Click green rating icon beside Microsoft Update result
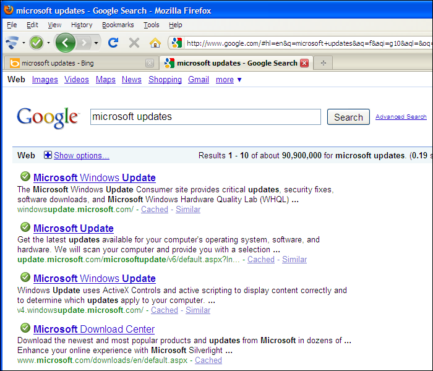Image resolution: width=433 pixels, height=371 pixels. tap(25, 227)
